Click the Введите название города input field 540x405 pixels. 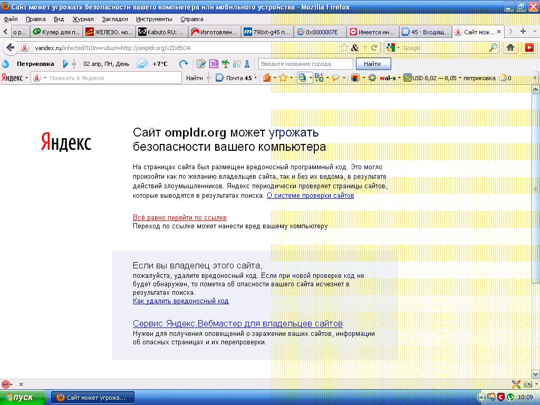click(x=306, y=64)
